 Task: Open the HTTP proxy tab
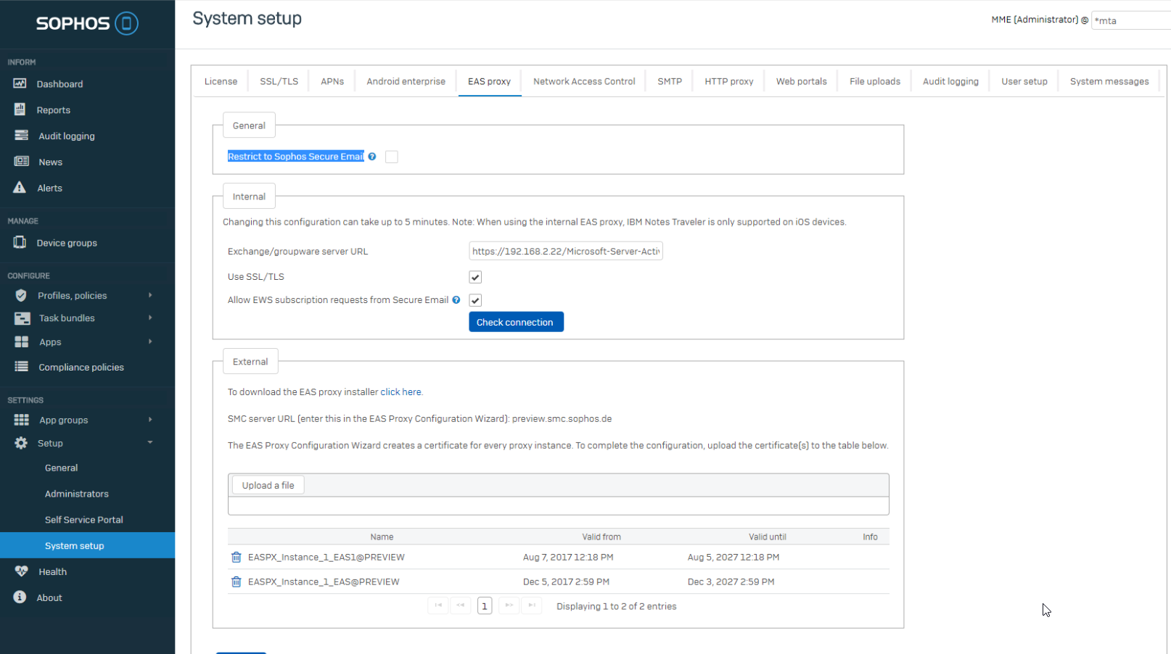[x=729, y=81]
